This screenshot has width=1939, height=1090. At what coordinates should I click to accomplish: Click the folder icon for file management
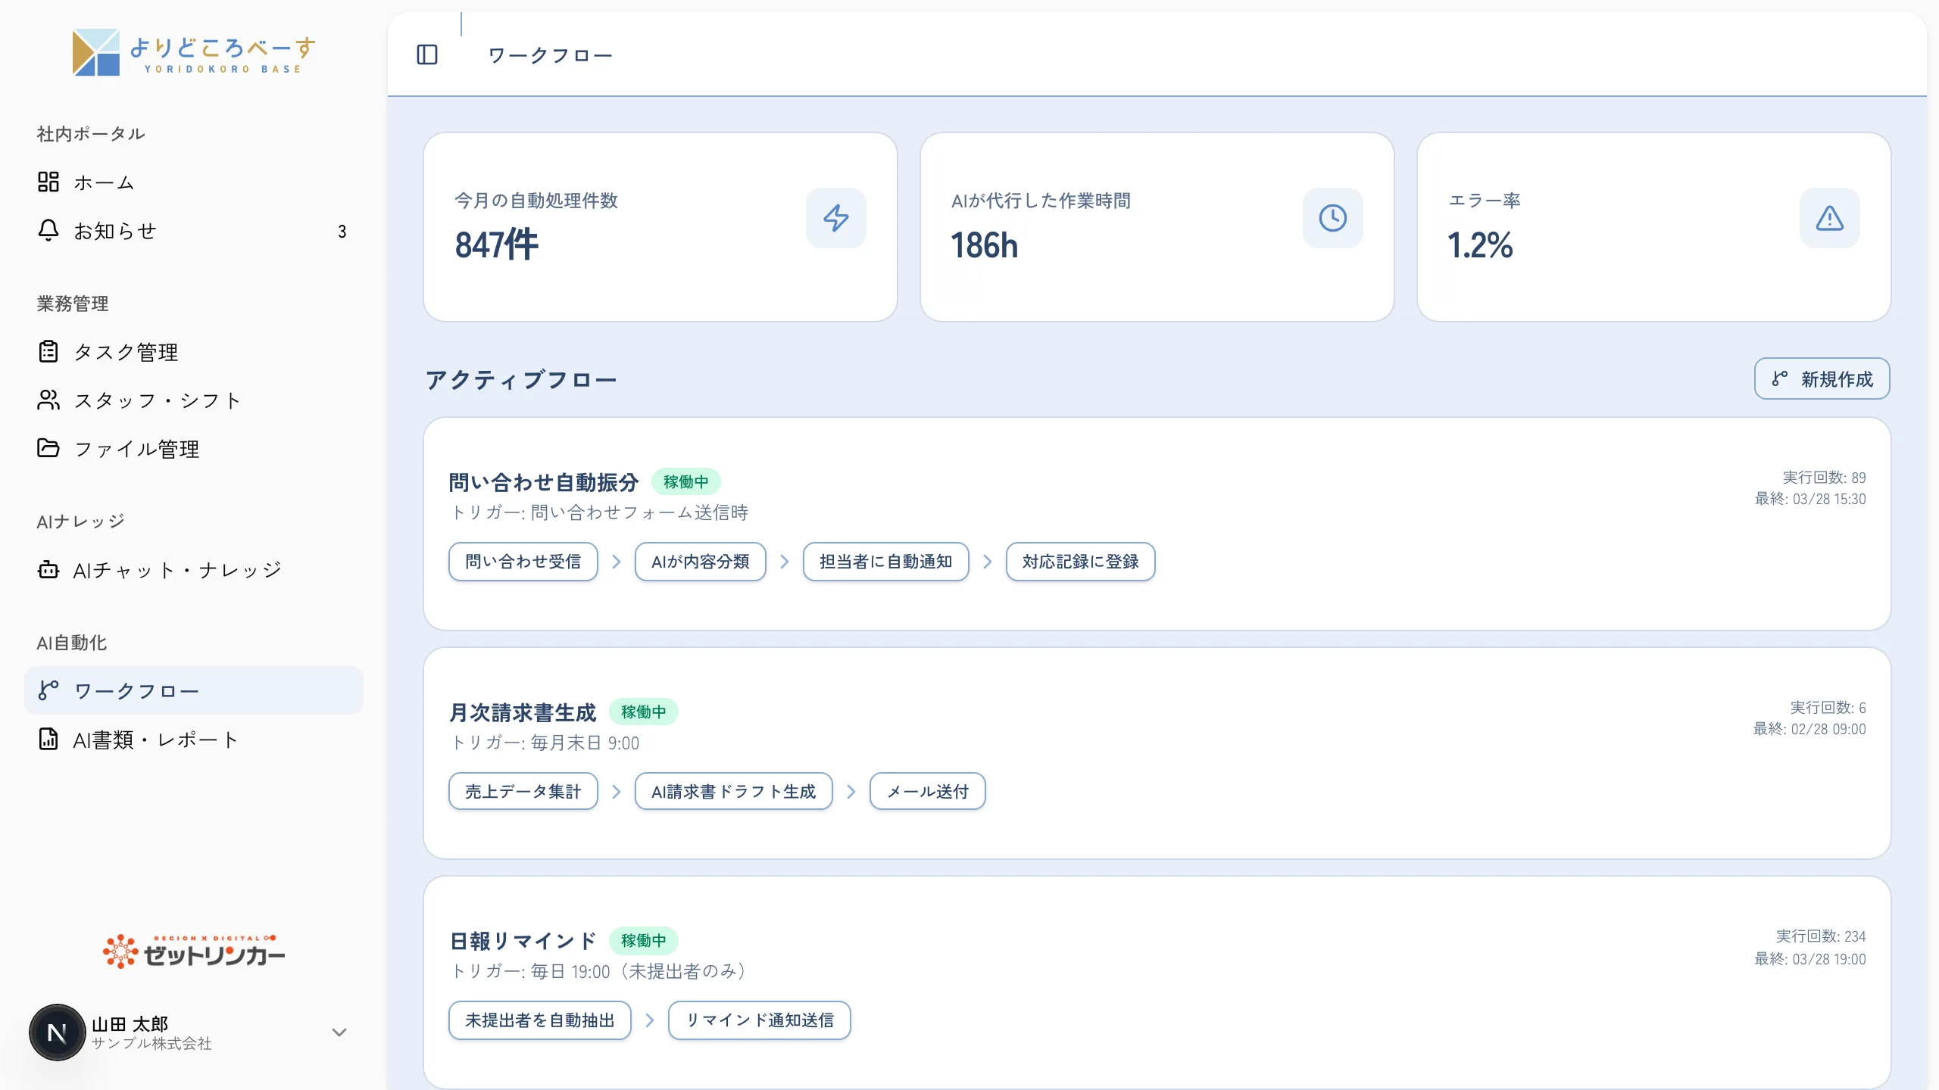[48, 448]
